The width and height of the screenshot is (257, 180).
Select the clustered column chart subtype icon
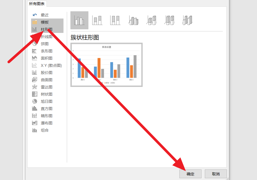pyautogui.click(x=79, y=20)
